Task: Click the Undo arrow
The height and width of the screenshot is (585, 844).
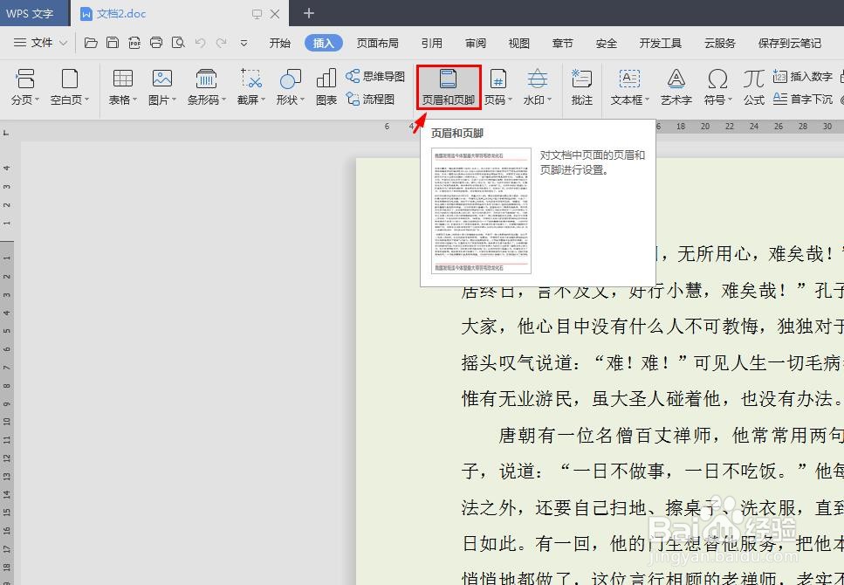Action: pyautogui.click(x=200, y=43)
